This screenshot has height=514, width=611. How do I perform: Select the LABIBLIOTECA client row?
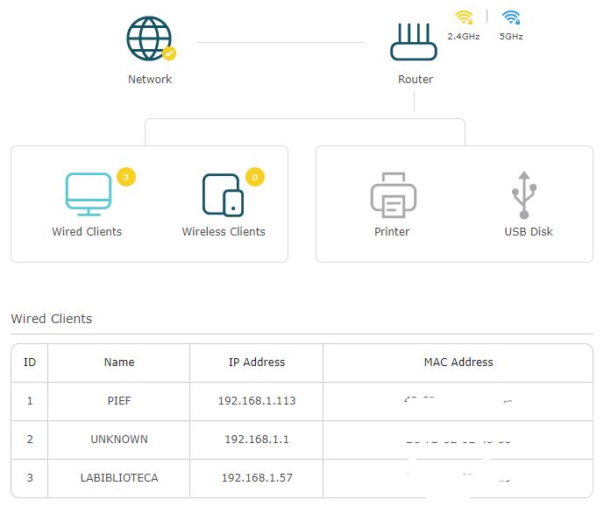coord(119,478)
